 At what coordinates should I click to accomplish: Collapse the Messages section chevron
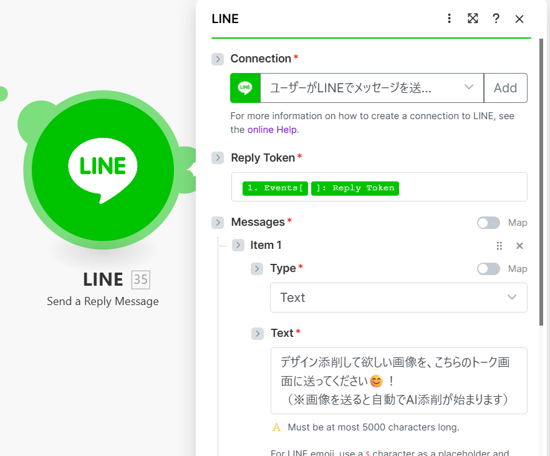click(x=218, y=222)
